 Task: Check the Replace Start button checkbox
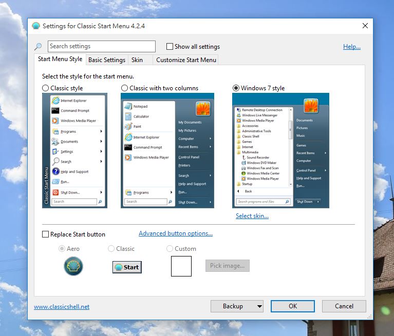point(46,234)
